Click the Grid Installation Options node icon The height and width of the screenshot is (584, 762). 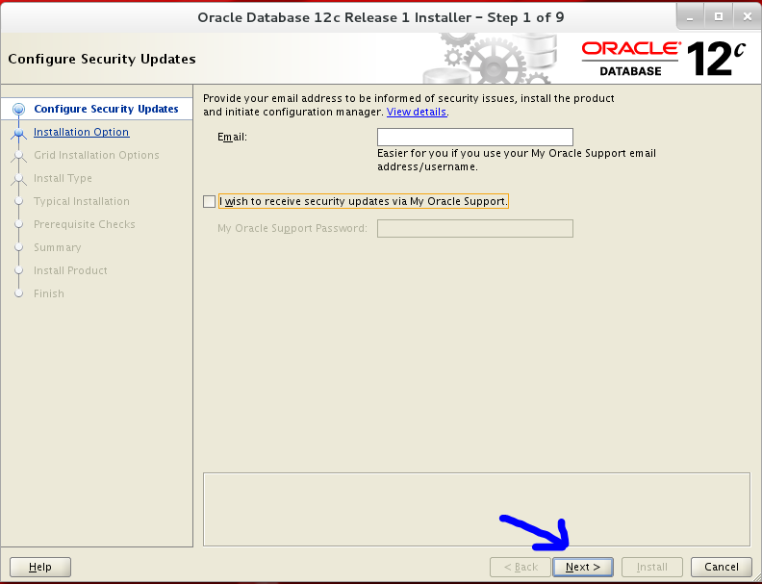18,156
